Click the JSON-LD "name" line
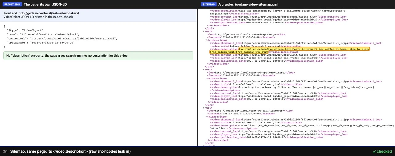The image size is (395, 156). click(43, 34)
